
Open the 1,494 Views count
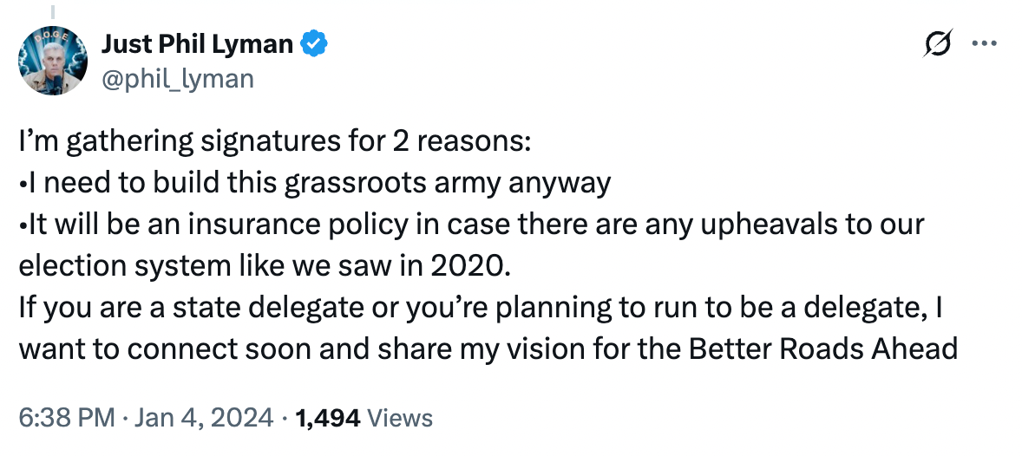click(364, 418)
